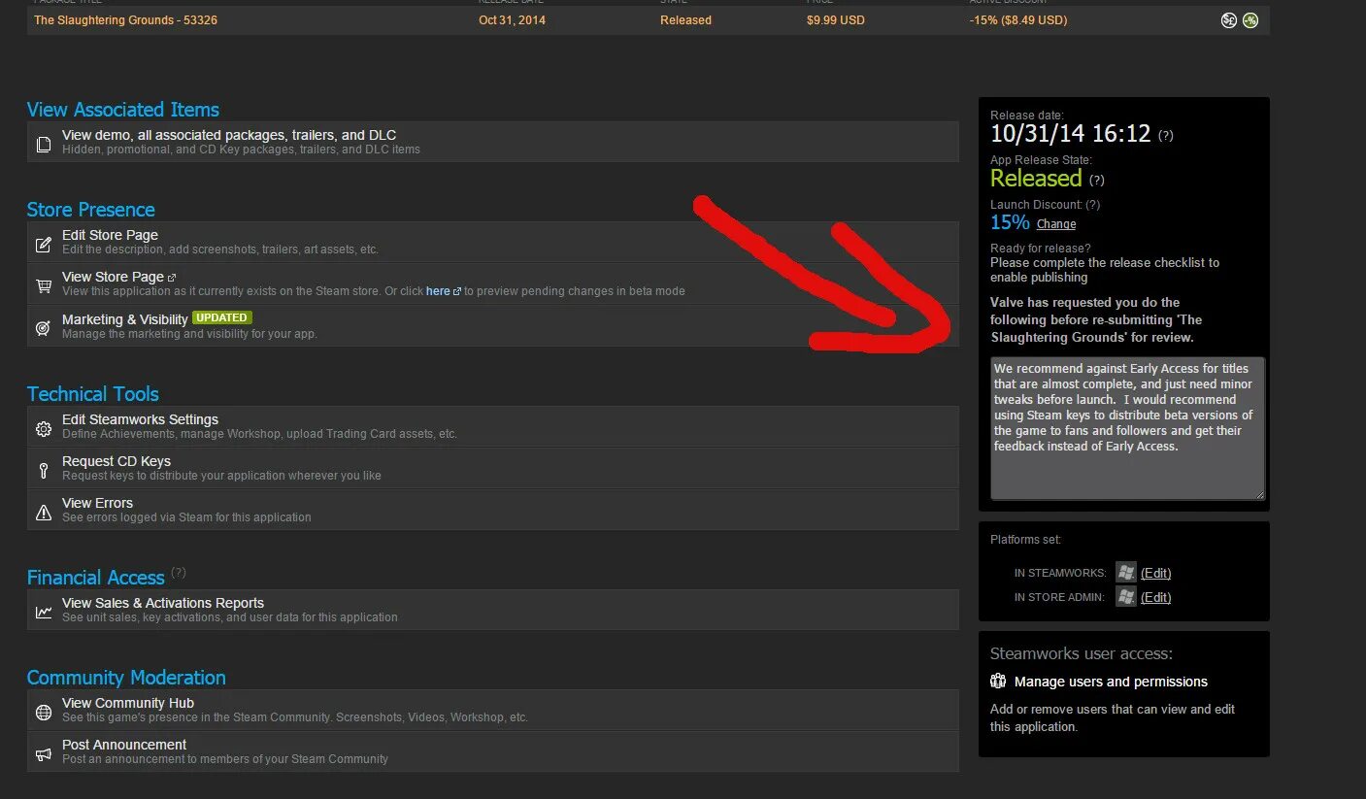This screenshot has width=1366, height=799.
Task: Click the 'Steamworks user access:' heading
Action: 1082,653
